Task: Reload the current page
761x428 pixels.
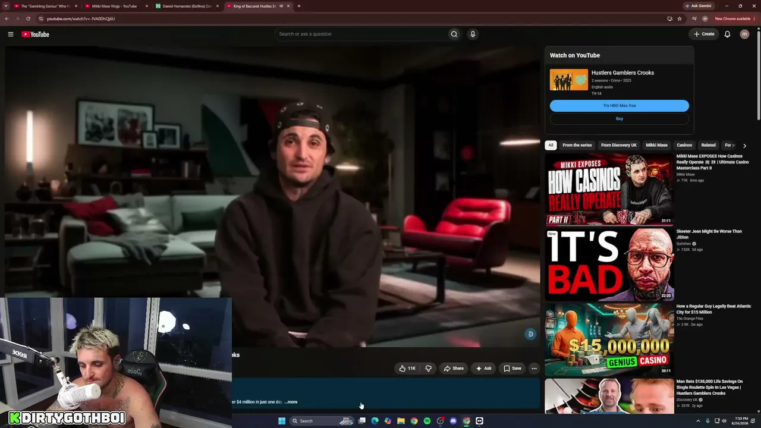Action: pos(28,18)
